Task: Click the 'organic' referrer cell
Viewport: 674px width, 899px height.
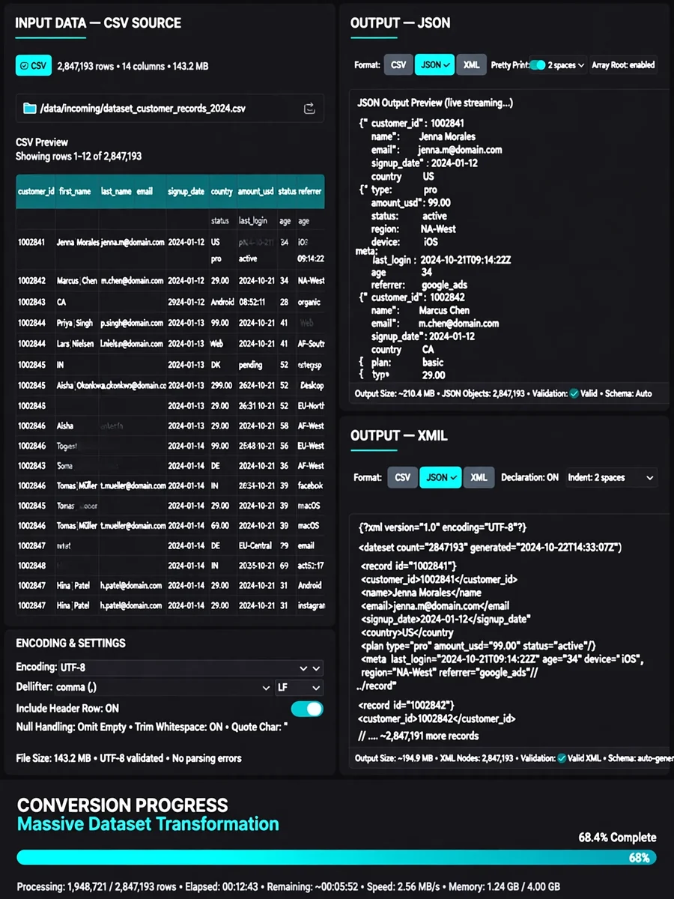Action: (x=309, y=303)
